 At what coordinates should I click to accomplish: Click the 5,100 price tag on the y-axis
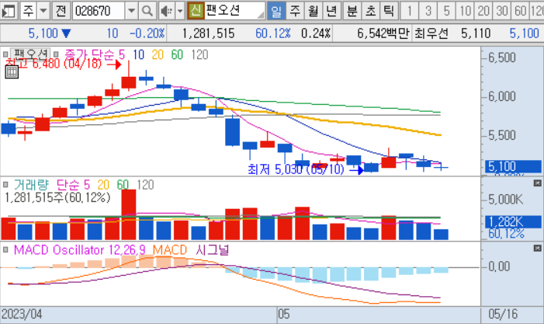pyautogui.click(x=513, y=167)
